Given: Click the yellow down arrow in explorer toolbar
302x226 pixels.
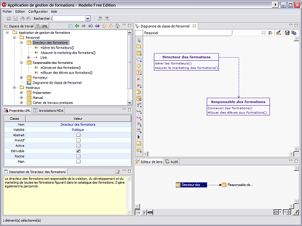Looking at the screenshot, I should [111, 26].
